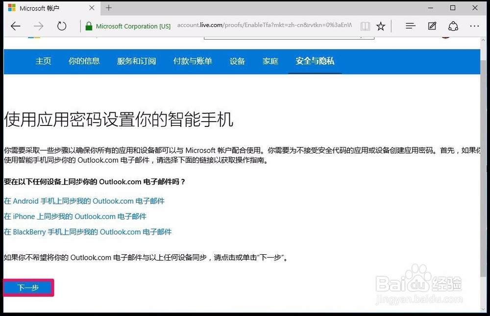The width and height of the screenshot is (490, 316).
Task: Open the 设备 navigation item
Action: (237, 61)
